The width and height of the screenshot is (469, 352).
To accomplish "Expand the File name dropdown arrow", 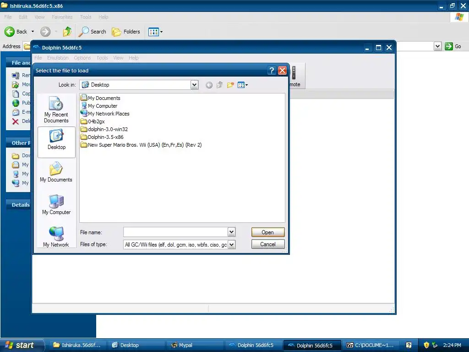I will tap(231, 231).
